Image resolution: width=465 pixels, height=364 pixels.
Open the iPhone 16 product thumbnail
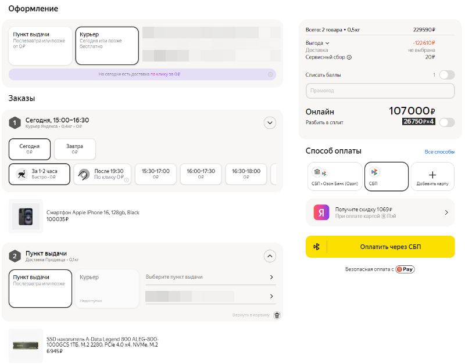click(x=26, y=216)
